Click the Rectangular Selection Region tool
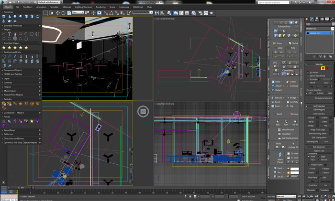Image resolution: width=335 pixels, height=201 pixels. [x=46, y=13]
